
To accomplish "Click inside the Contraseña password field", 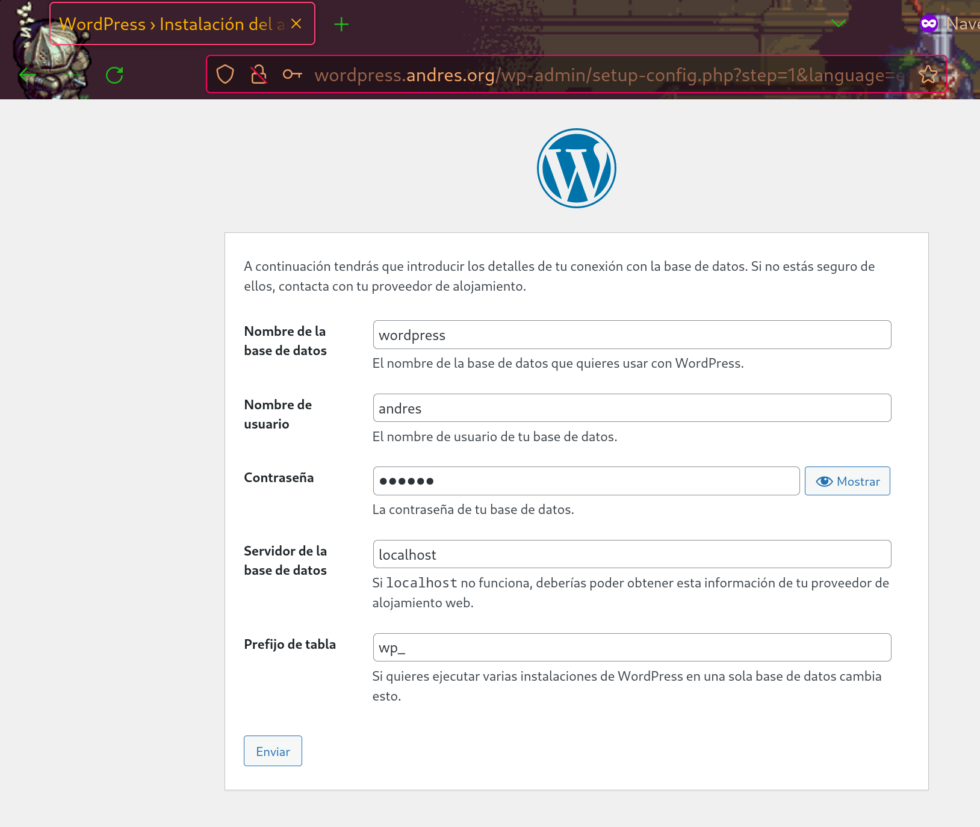I will 586,481.
